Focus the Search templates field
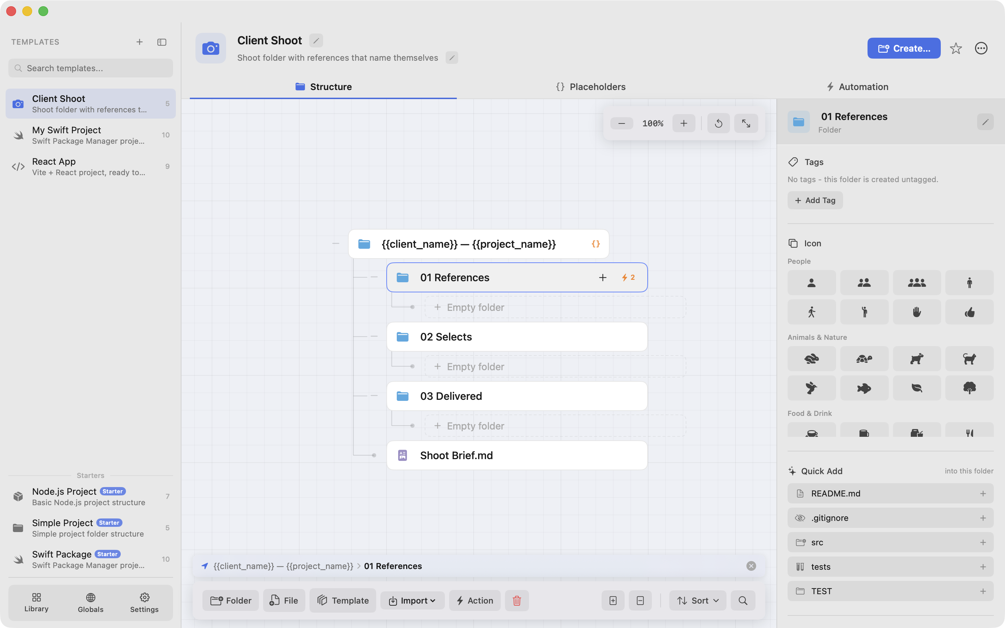The image size is (1005, 628). tap(90, 68)
